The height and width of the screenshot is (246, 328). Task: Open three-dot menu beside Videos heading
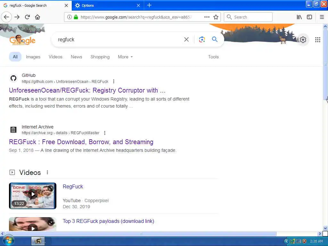47,172
